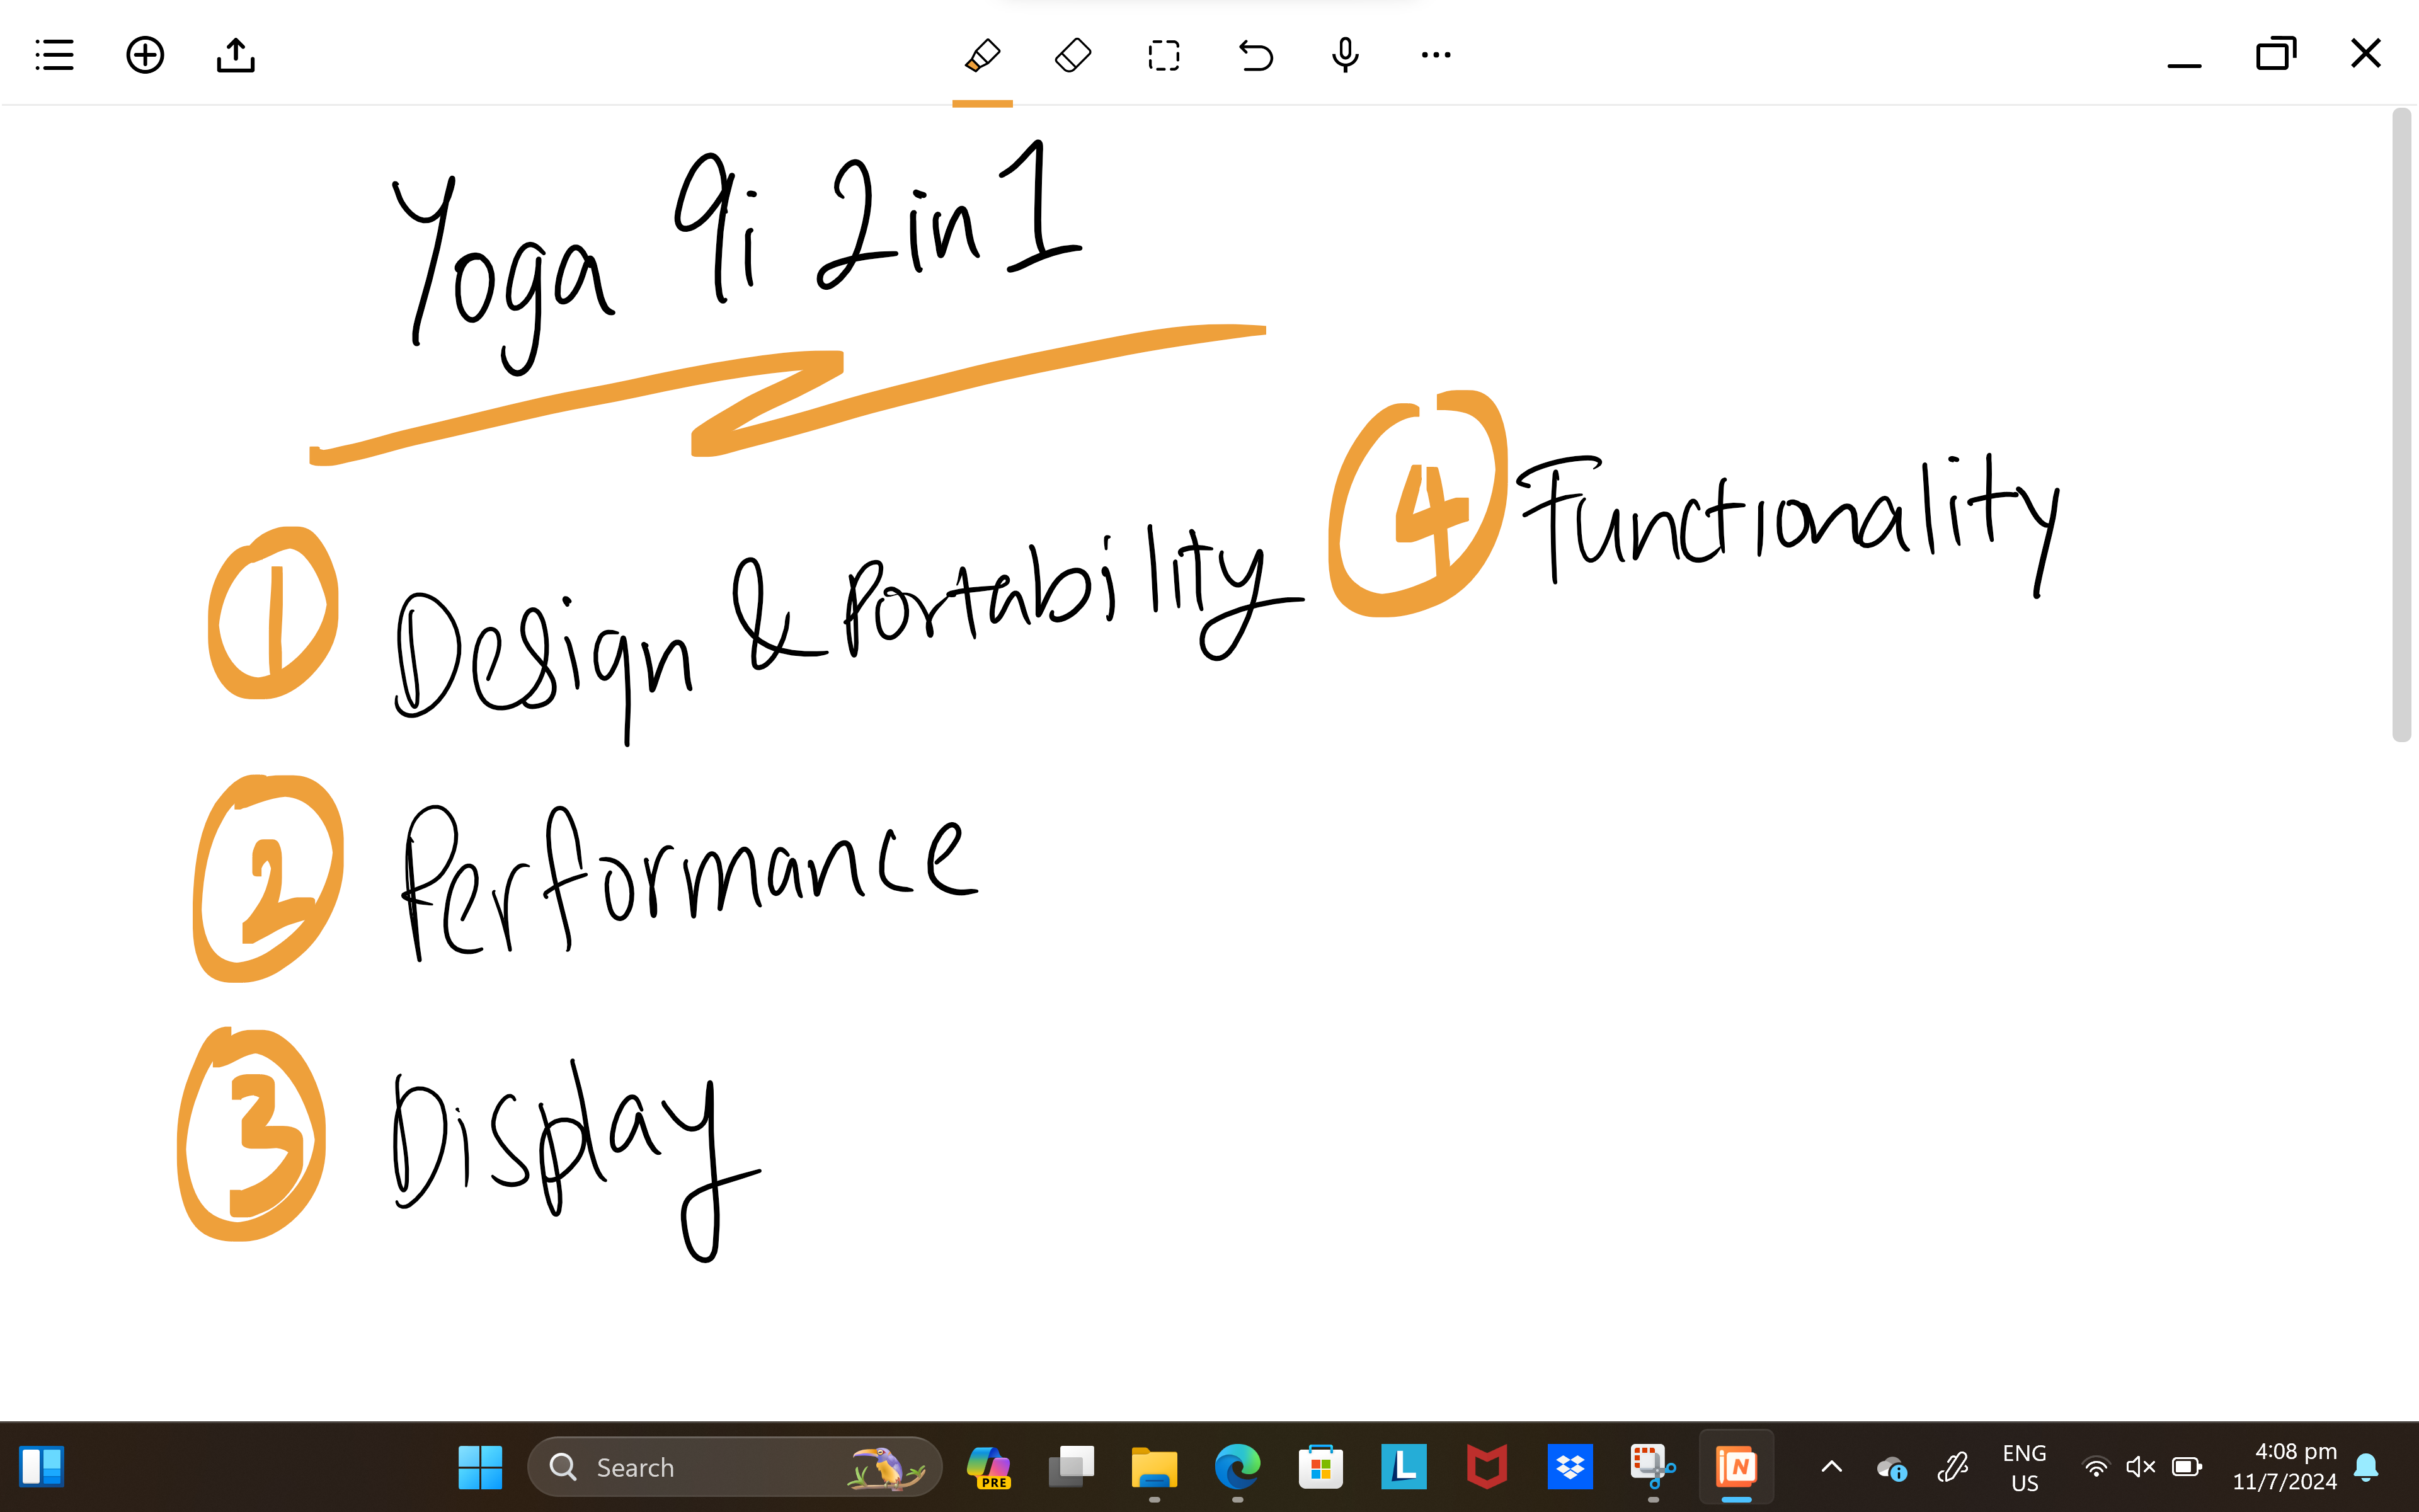2419x1512 pixels.
Task: Undo the last stroke
Action: point(1255,55)
